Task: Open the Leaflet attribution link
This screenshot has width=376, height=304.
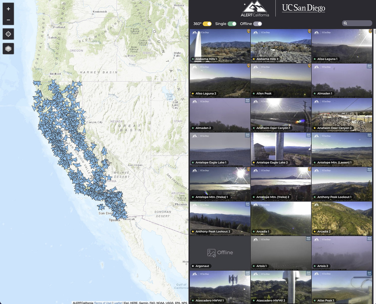Action: (x=117, y=303)
